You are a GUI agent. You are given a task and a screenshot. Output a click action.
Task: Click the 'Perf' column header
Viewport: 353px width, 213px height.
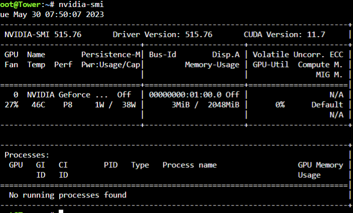pyautogui.click(x=63, y=65)
